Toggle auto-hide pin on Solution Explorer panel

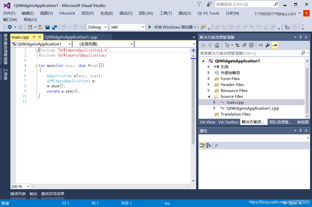301,37
